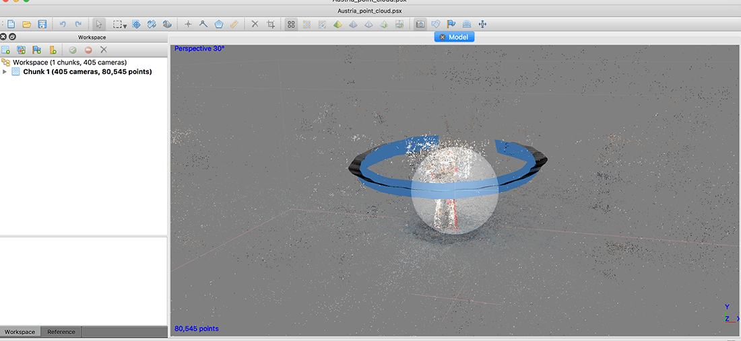Display the Wireframe model view
The width and height of the screenshot is (741, 341).
point(368,24)
